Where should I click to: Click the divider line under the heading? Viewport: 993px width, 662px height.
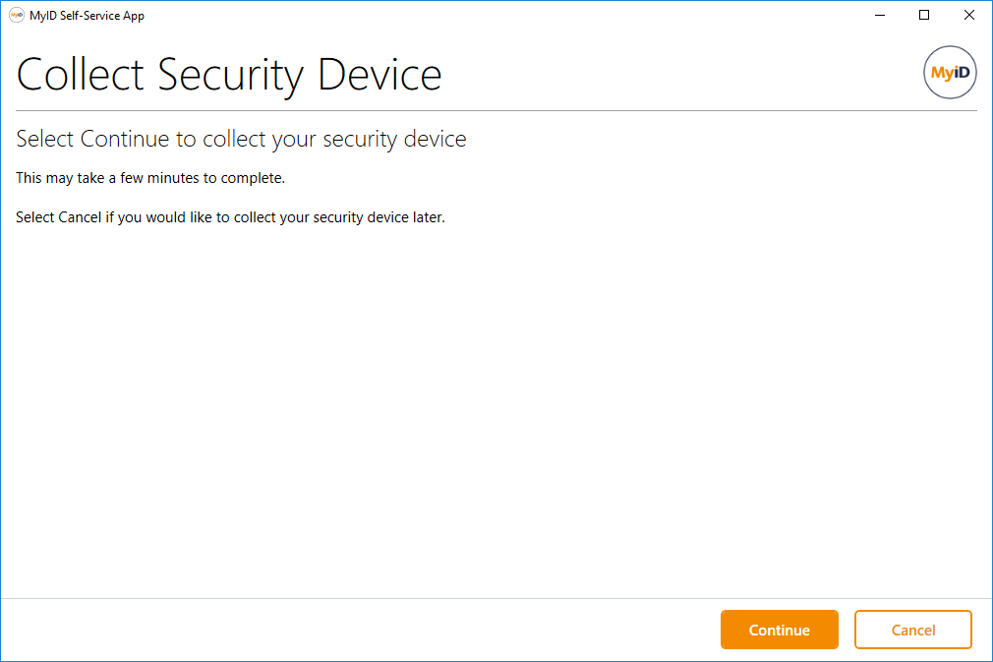coord(492,111)
